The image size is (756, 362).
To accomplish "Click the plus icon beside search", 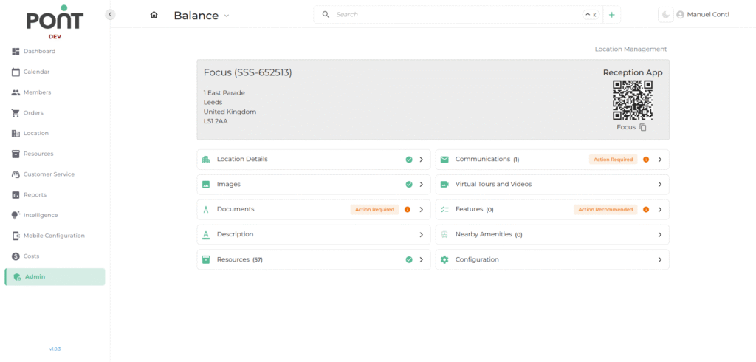I will tap(611, 15).
